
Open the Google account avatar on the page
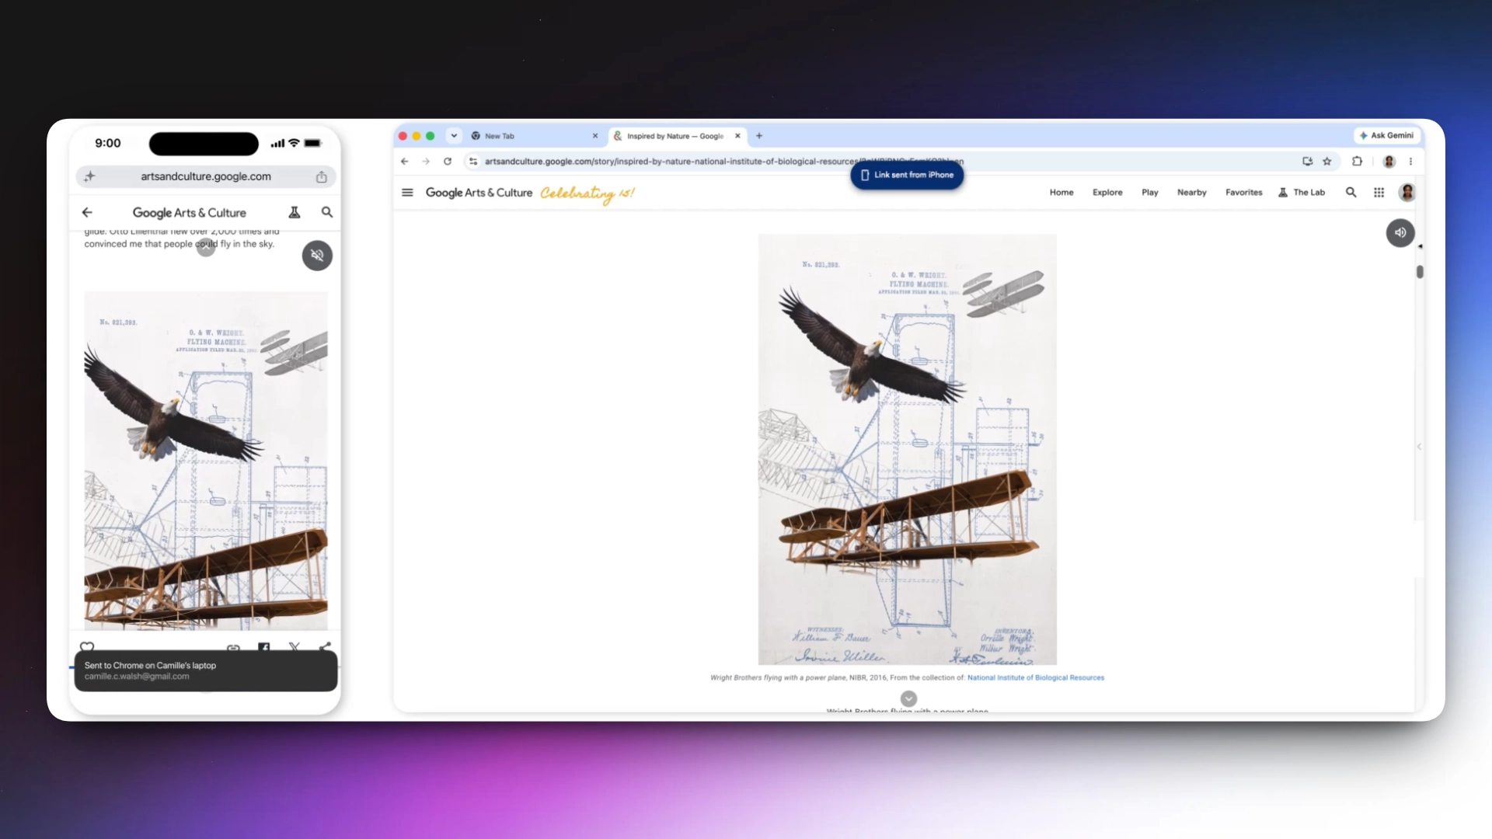click(x=1407, y=193)
